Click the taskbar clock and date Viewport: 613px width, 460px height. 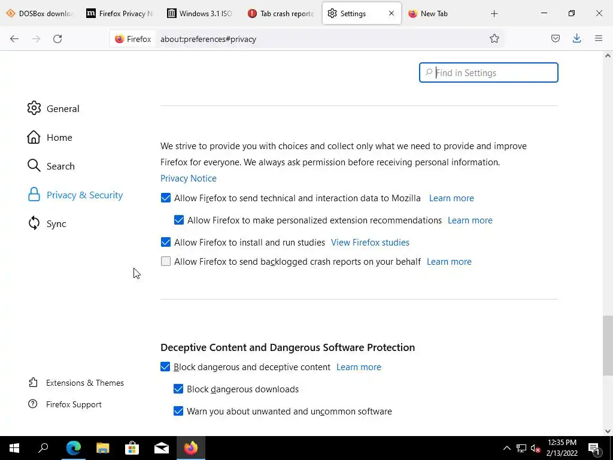coord(562,448)
